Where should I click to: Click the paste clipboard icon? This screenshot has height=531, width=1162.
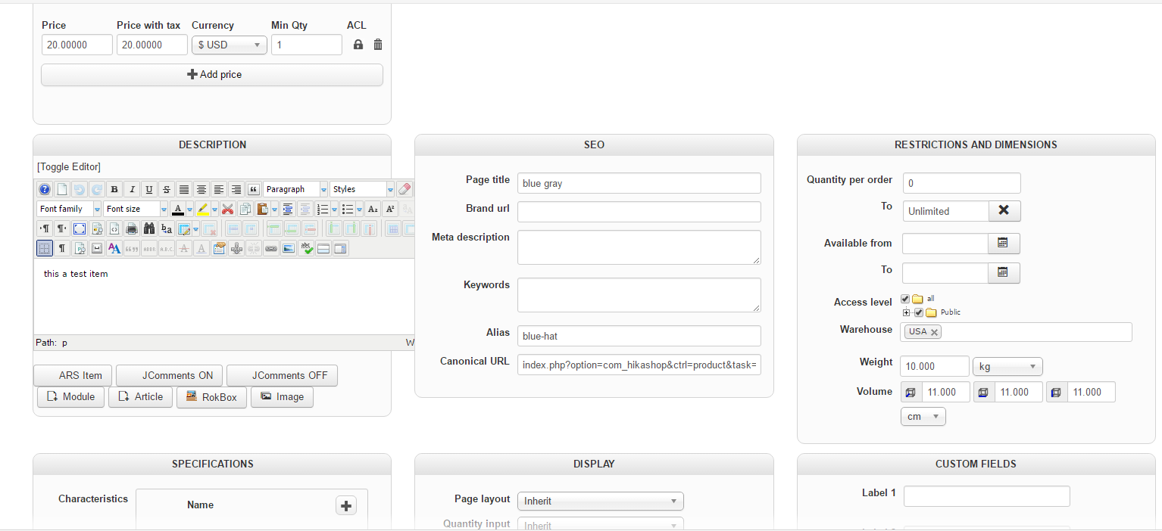point(263,209)
